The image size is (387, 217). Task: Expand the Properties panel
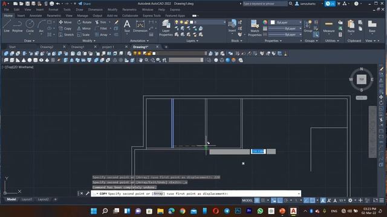point(273,40)
